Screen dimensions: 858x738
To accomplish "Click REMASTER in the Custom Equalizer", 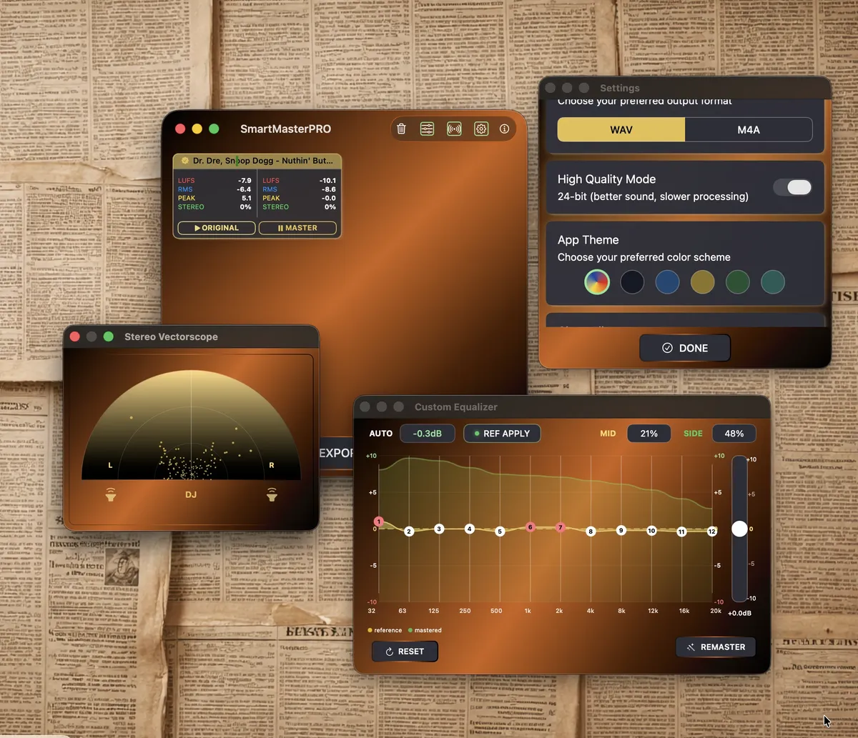I will [x=716, y=647].
